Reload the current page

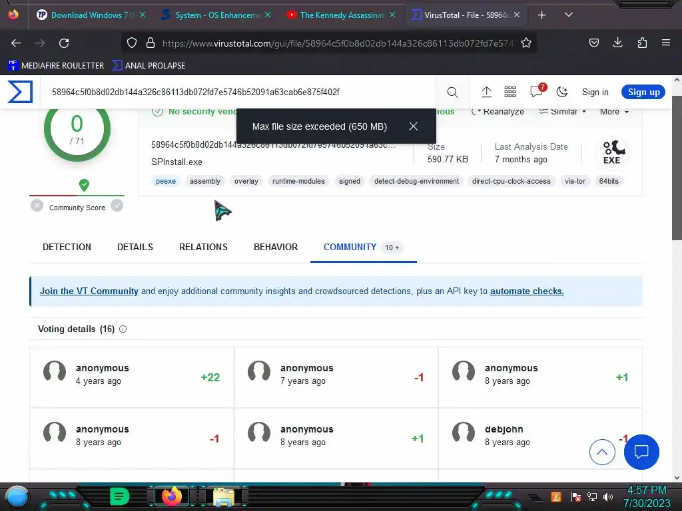pyautogui.click(x=64, y=43)
